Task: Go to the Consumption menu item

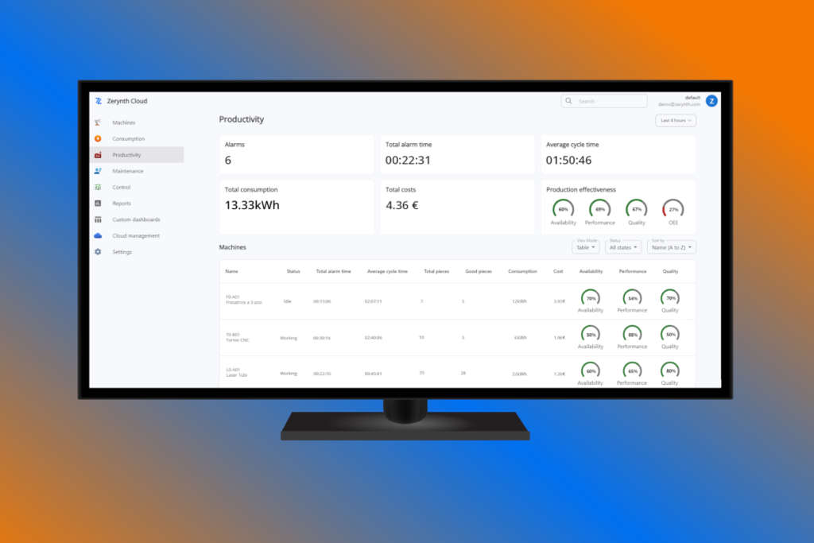Action: [128, 139]
